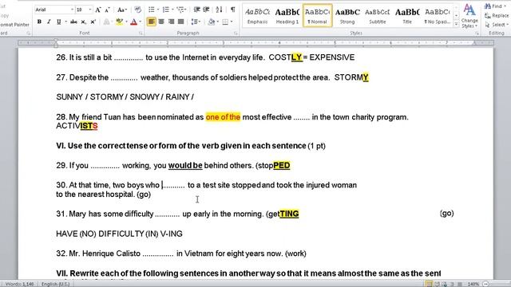Image resolution: width=511 pixels, height=287 pixels.
Task: Expand the Font Color dropdown arrow
Action: click(x=141, y=22)
